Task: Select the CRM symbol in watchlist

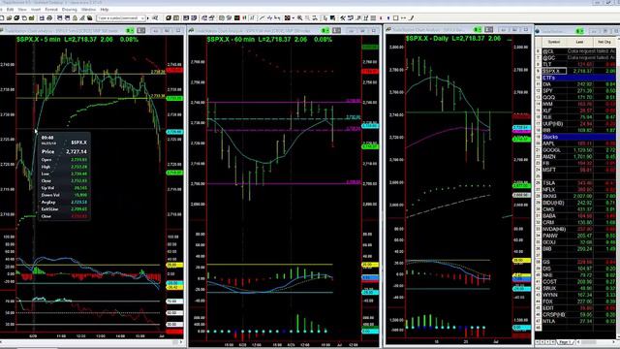Action: (x=548, y=222)
